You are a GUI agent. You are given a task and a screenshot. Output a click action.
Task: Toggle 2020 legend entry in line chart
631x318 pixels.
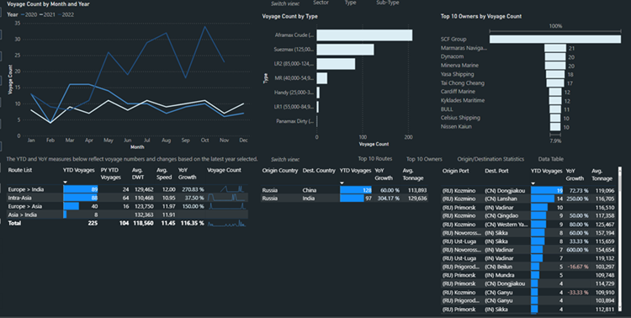tap(29, 14)
